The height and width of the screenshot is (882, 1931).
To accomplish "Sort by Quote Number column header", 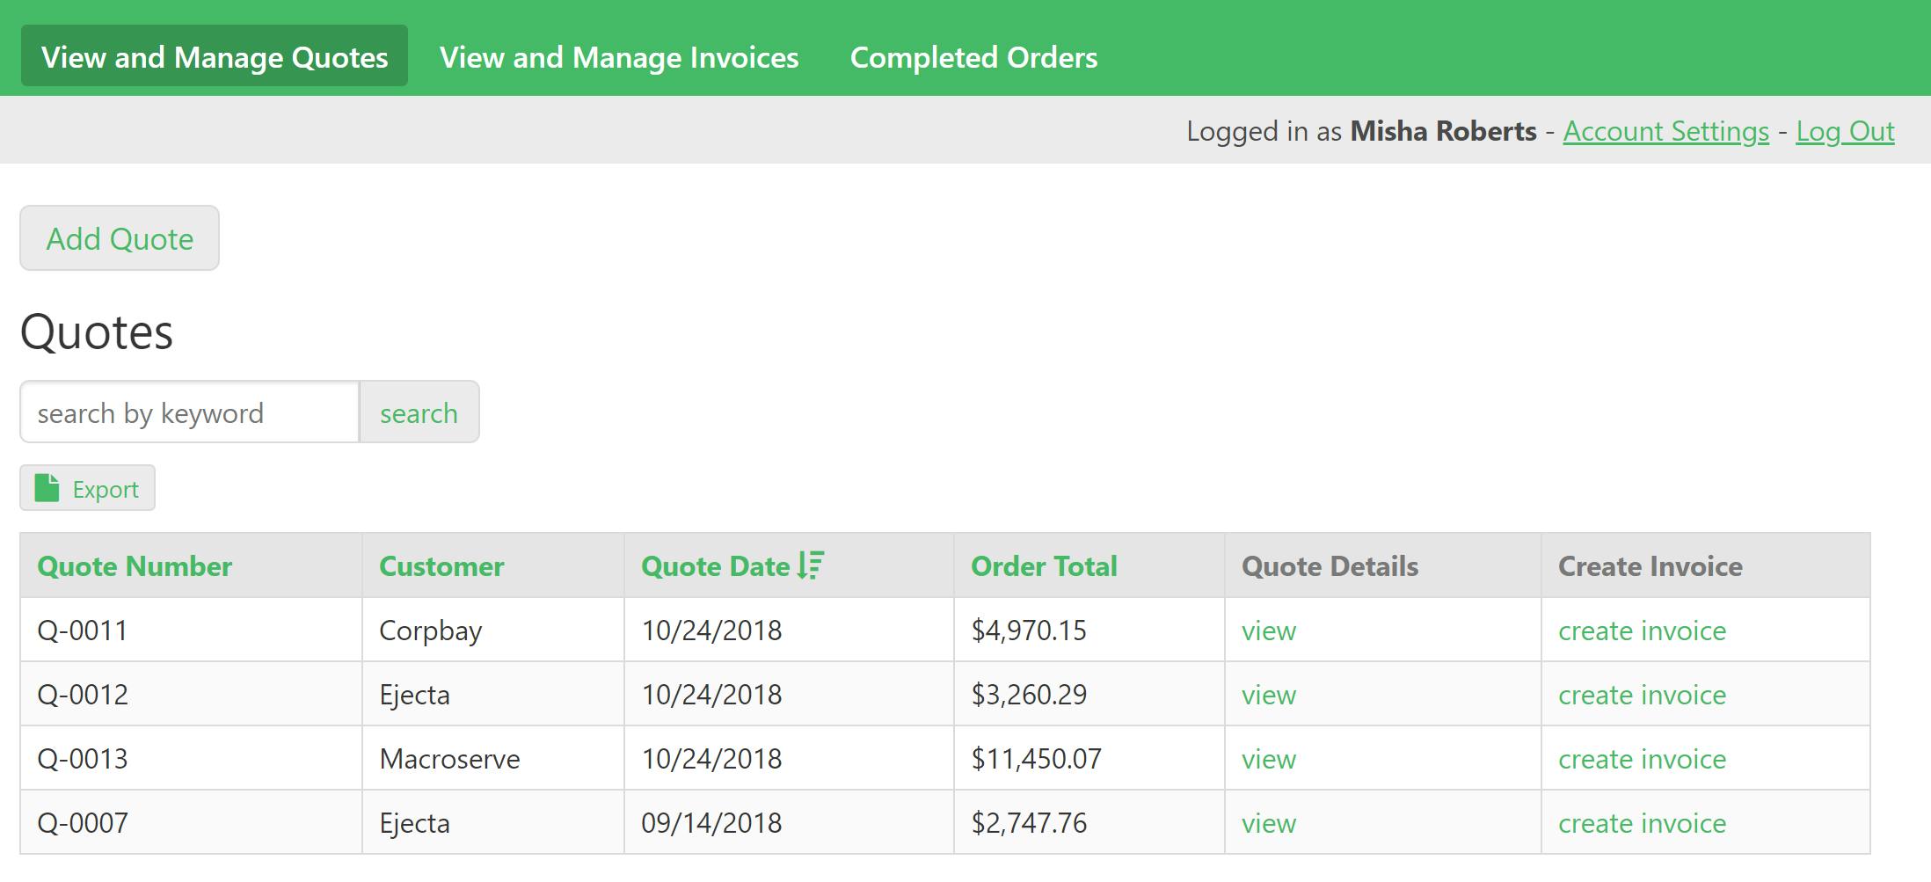I will click(135, 565).
